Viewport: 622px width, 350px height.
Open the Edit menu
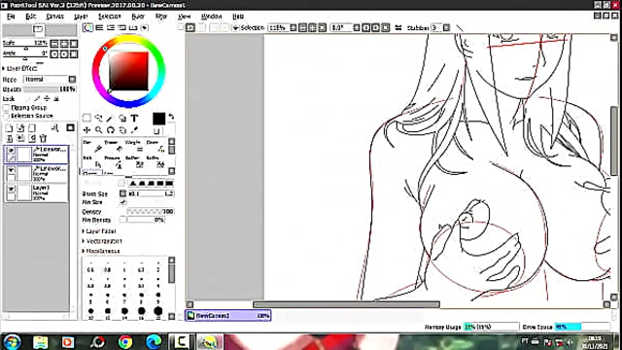coord(30,17)
